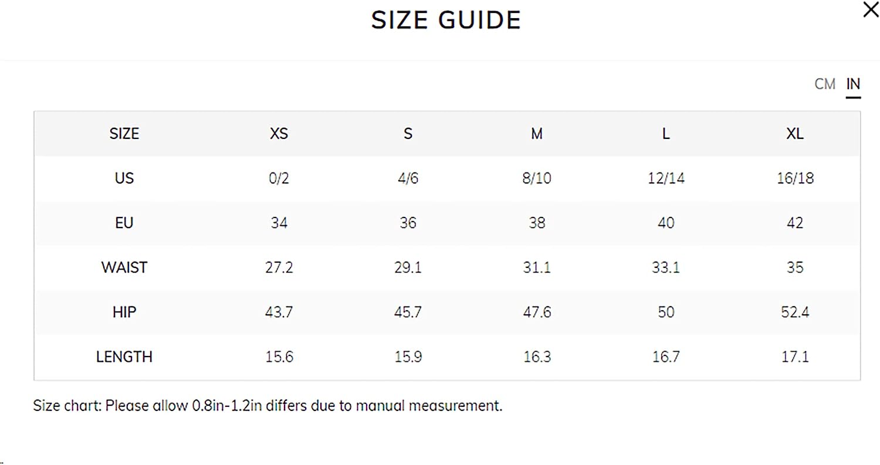The image size is (880, 465).
Task: Close the size guide with X icon
Action: click(871, 10)
